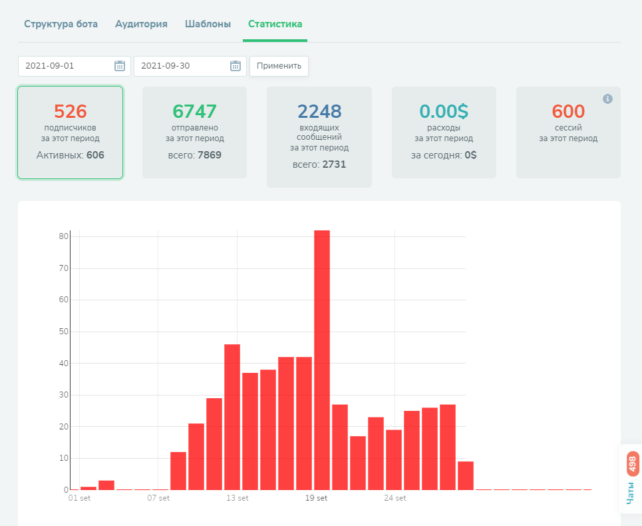Click the end date field 2021-09-30
Viewport: 642px width, 526px height.
pyautogui.click(x=190, y=66)
